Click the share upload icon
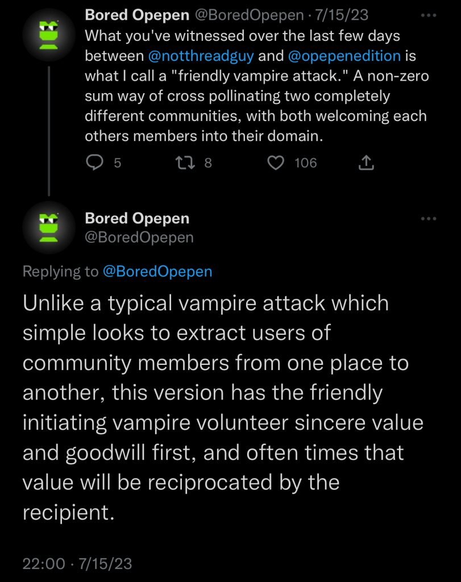Viewport: 461px width, 582px height. click(x=367, y=164)
